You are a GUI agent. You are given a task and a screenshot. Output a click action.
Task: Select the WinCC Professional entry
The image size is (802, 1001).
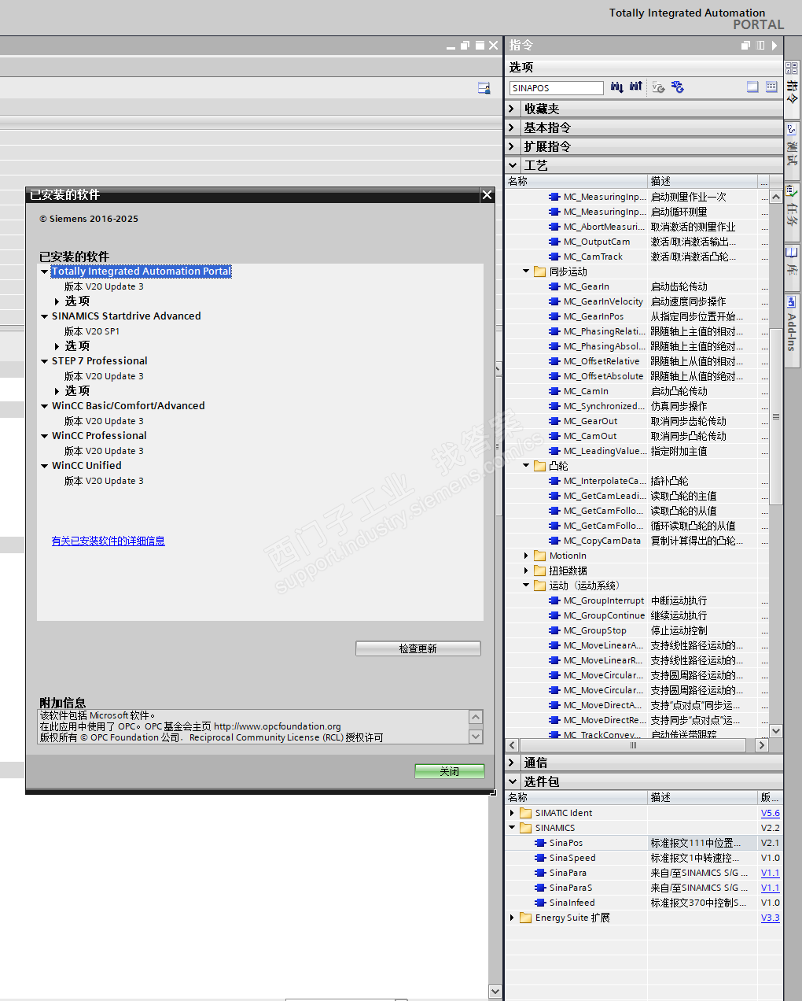99,436
